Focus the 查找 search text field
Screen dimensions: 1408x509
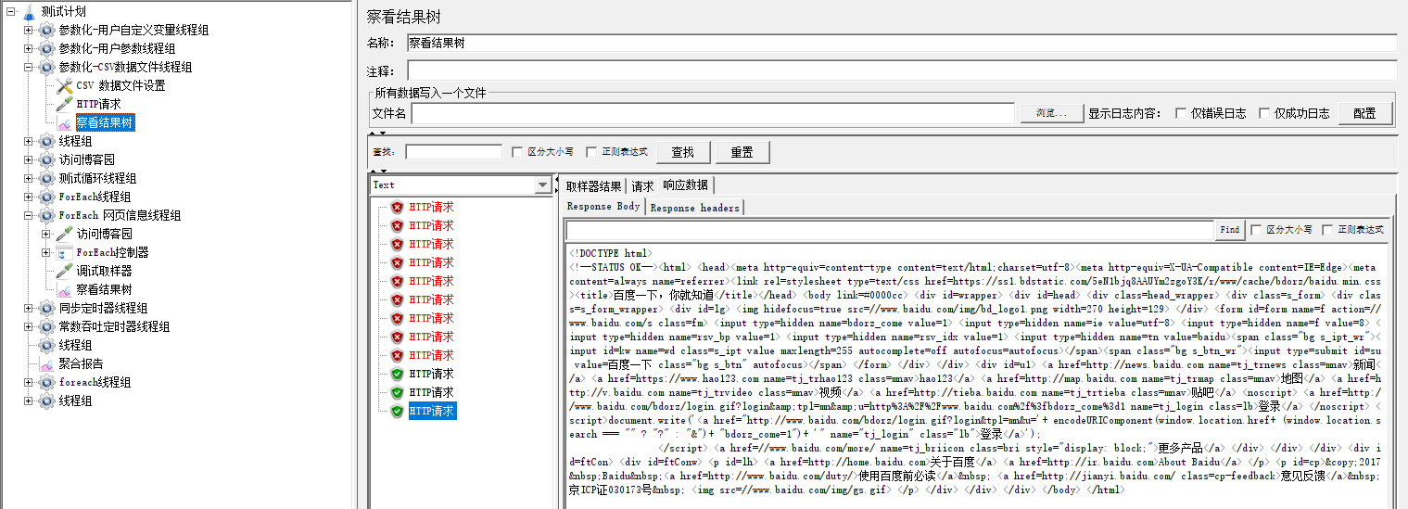pyautogui.click(x=454, y=152)
